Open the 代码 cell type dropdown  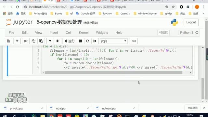click(x=113, y=41)
